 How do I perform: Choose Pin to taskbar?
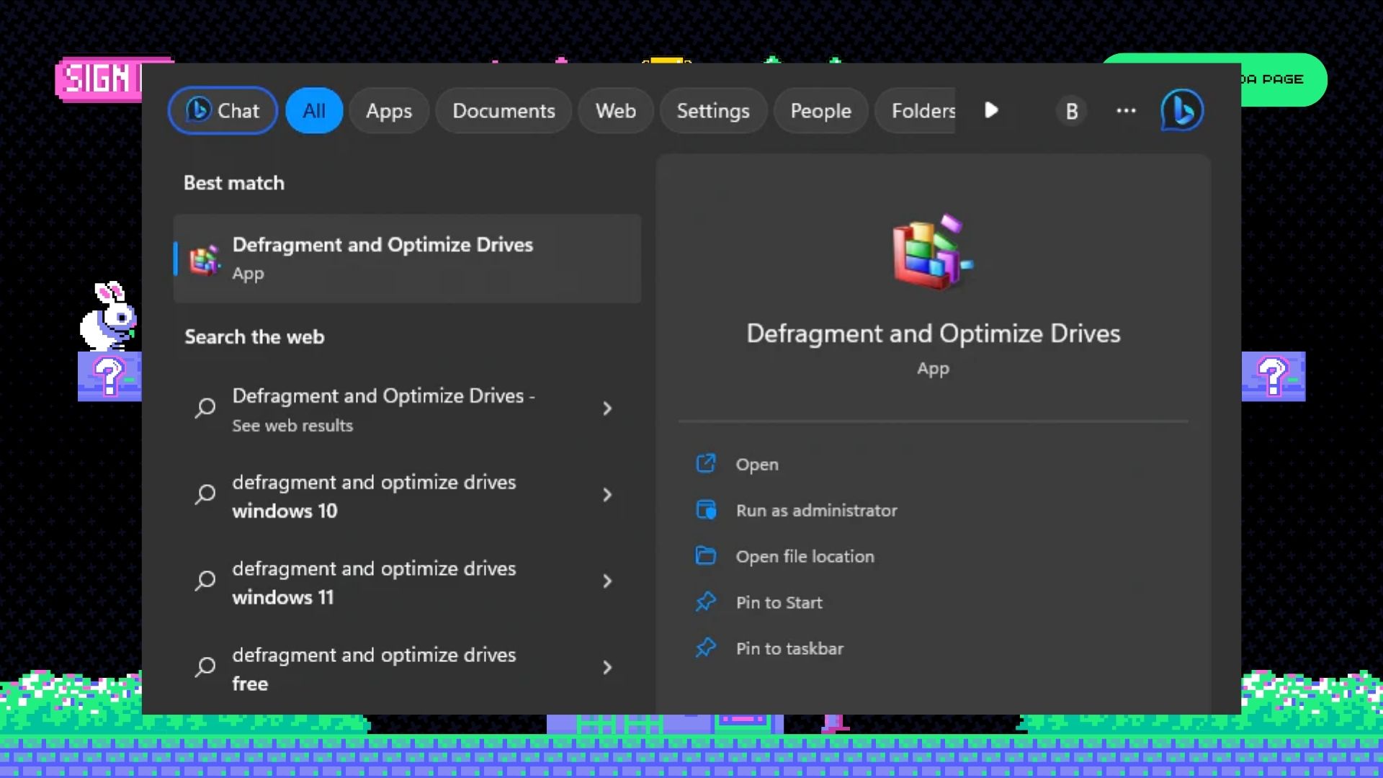tap(789, 649)
